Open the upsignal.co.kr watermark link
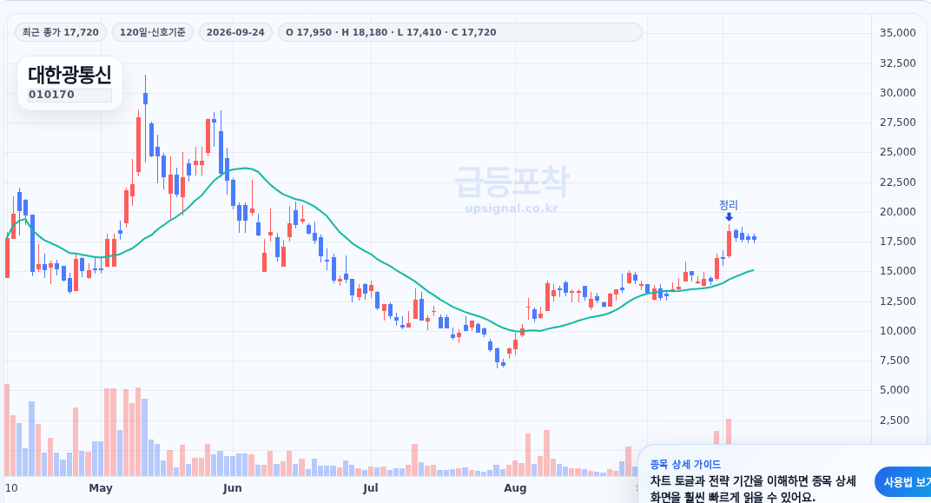Viewport: 931px width, 503px height. coord(512,208)
